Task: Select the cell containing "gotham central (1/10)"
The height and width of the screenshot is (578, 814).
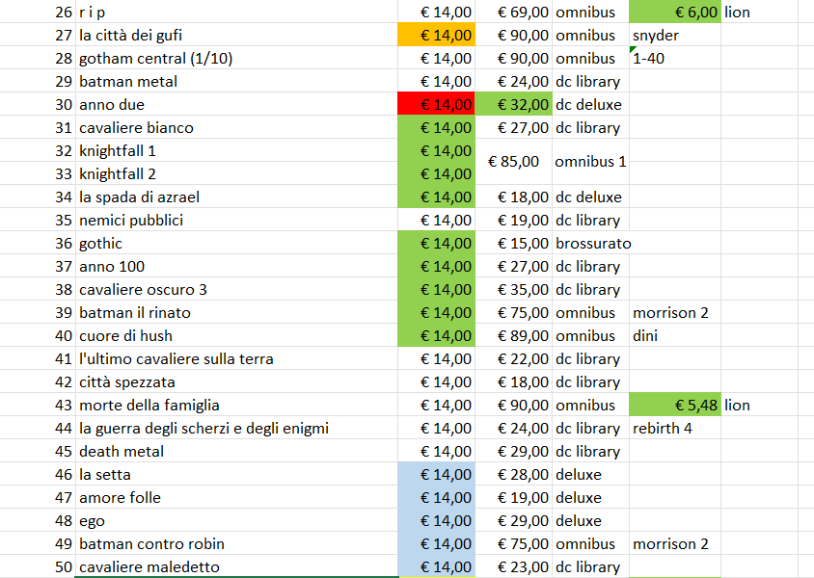Action: click(236, 58)
